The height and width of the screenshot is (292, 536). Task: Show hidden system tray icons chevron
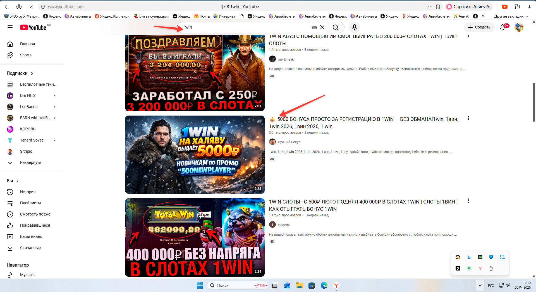tap(480, 285)
